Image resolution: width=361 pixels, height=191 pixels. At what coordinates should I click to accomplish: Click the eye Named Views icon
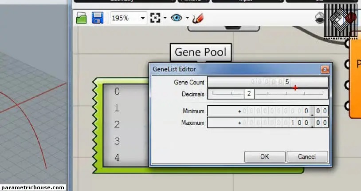point(177,18)
